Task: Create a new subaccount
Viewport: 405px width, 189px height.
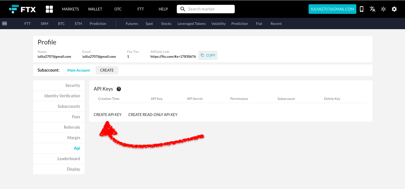Action: (x=107, y=70)
